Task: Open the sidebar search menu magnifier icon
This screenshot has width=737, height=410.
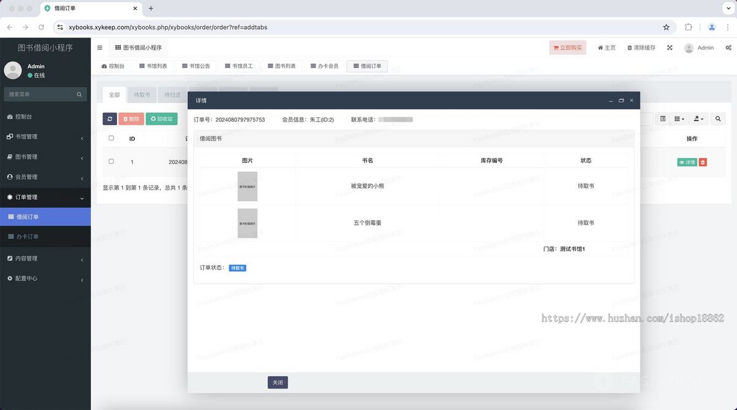Action: [79, 95]
